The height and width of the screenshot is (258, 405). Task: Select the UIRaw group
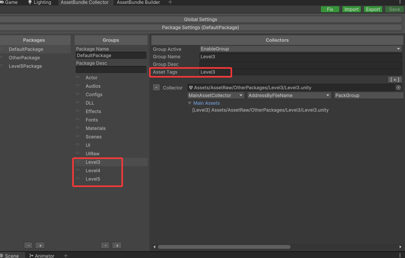coord(111,154)
